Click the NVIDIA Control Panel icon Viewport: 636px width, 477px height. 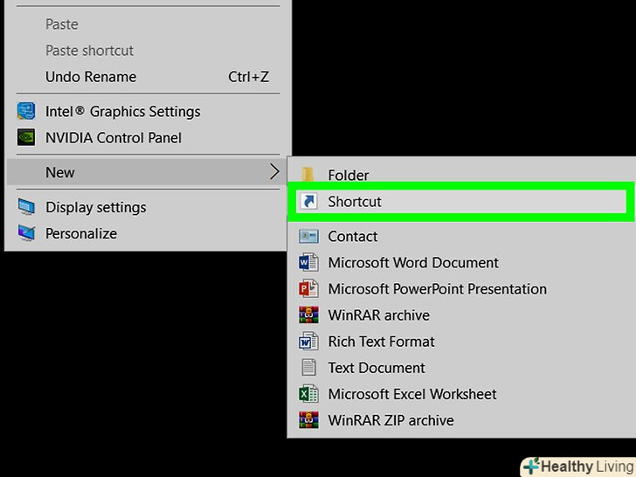click(27, 138)
